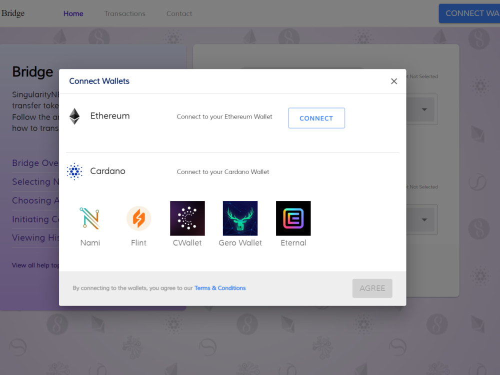The width and height of the screenshot is (500, 375).
Task: Open the Terms & Conditions link
Action: [220, 288]
